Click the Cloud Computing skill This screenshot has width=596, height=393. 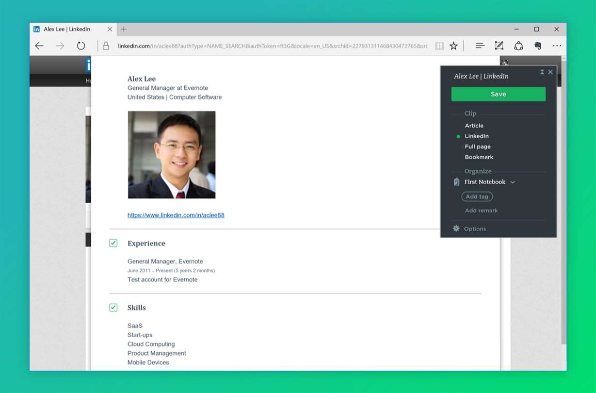click(151, 344)
